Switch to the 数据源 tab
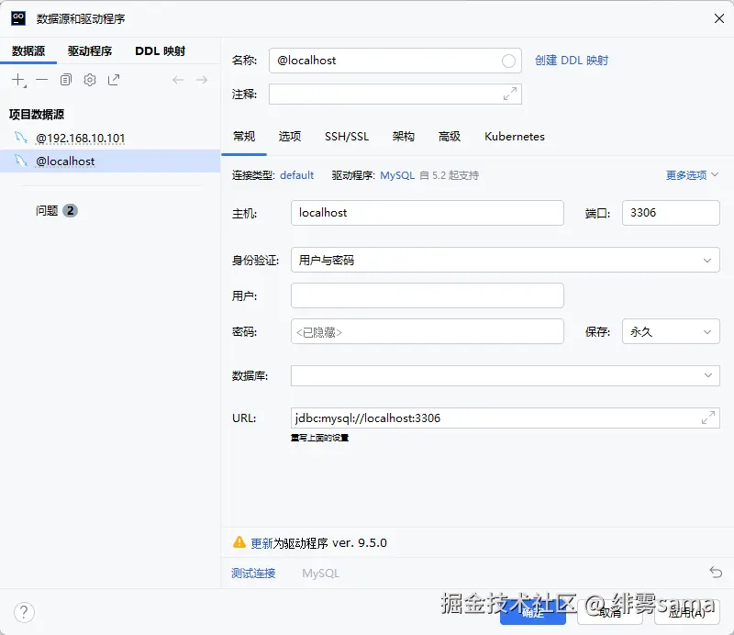Image resolution: width=734 pixels, height=635 pixels. (x=28, y=50)
